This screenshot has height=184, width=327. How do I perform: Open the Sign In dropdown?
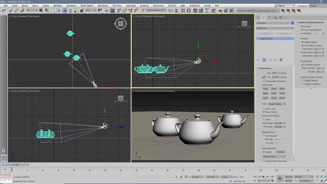click(x=285, y=6)
